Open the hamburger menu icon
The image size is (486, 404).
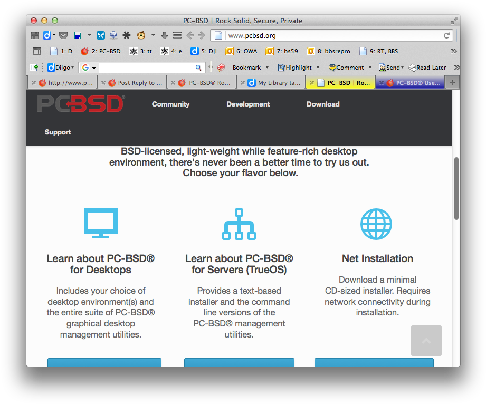pyautogui.click(x=177, y=35)
